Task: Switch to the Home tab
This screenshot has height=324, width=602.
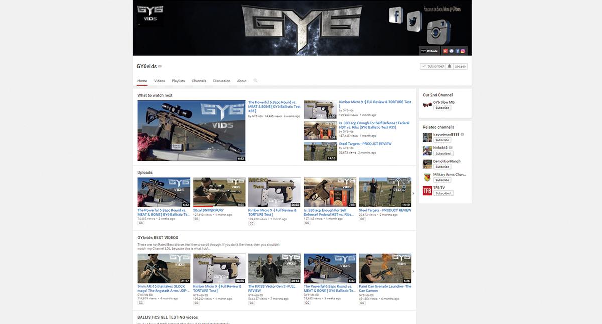Action: pyautogui.click(x=142, y=81)
